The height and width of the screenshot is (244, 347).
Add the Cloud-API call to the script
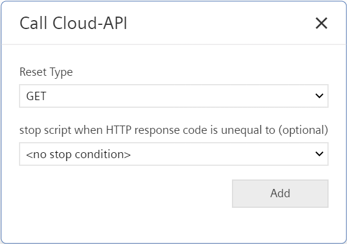(280, 194)
